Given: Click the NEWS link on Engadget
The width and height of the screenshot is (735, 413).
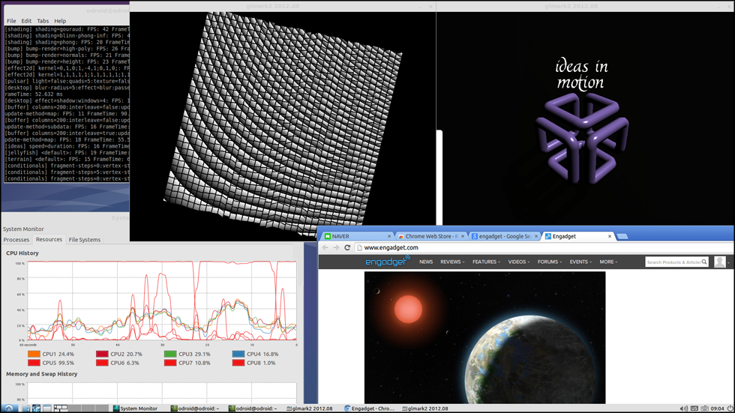Looking at the screenshot, I should click(x=426, y=262).
